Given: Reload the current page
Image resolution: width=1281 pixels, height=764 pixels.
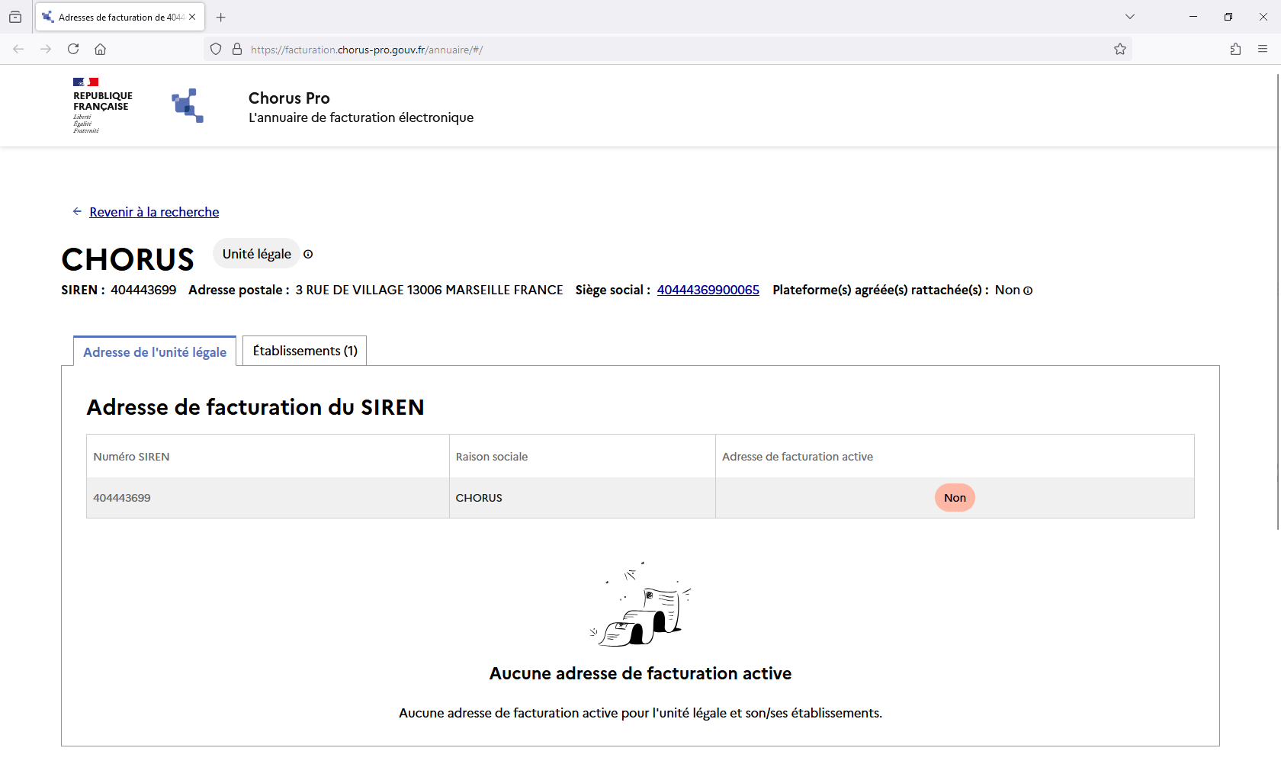Looking at the screenshot, I should (x=73, y=49).
